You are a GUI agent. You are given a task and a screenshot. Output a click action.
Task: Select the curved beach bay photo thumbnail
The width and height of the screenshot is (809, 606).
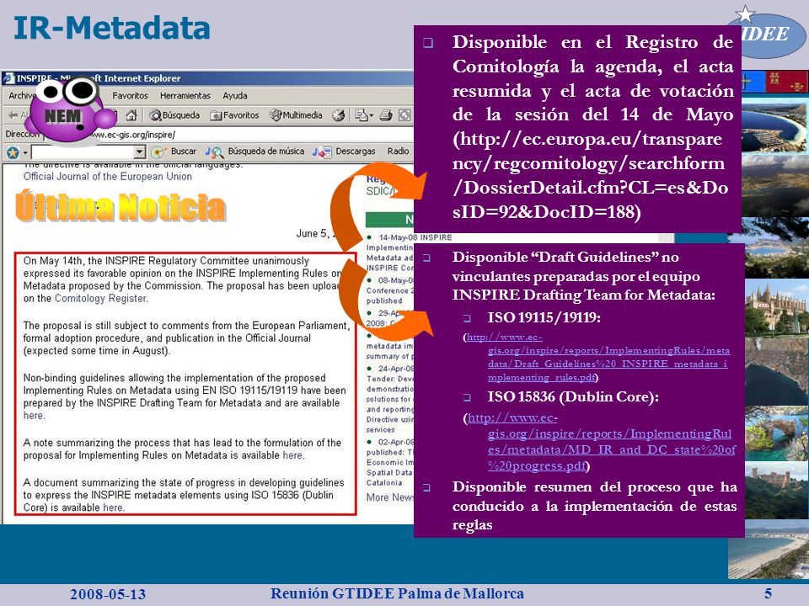(x=774, y=125)
